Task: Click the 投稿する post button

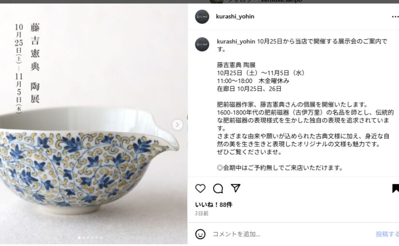Action: coord(387,234)
